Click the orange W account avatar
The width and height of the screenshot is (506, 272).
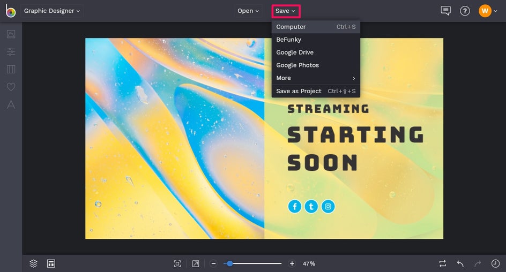click(485, 11)
